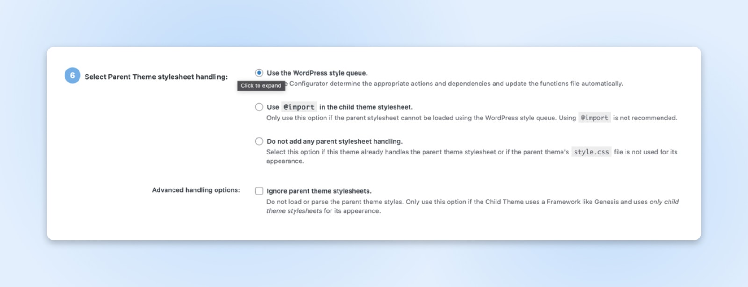This screenshot has height=287, width=748.
Task: Click the @import code tag in the option title
Action: (299, 107)
